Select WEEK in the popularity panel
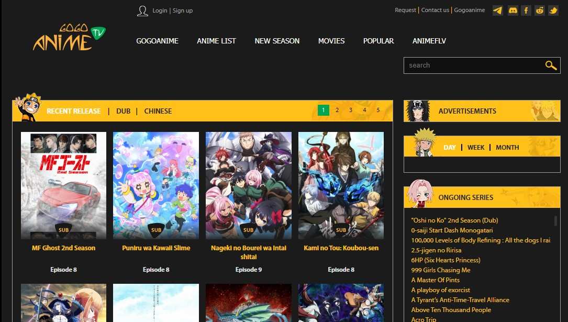This screenshot has height=322, width=568. point(475,148)
